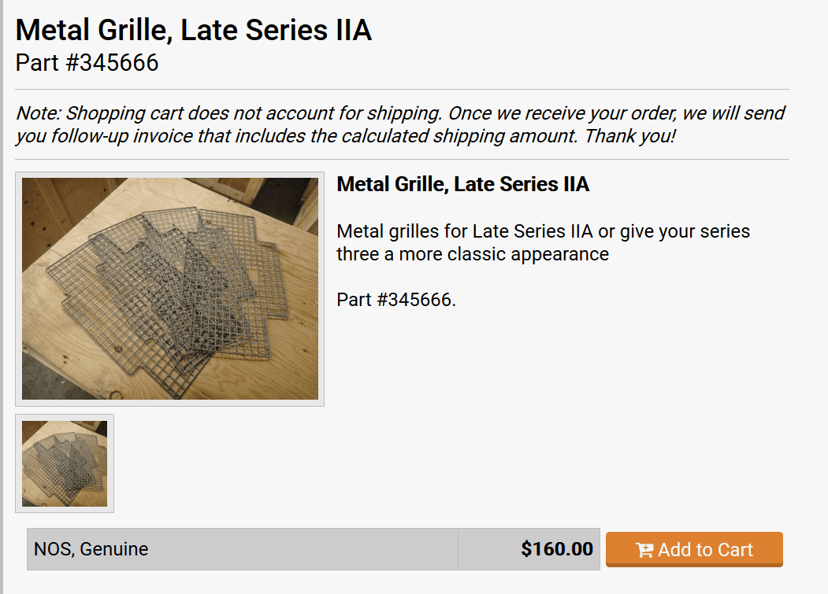This screenshot has height=594, width=828.
Task: Click the italic shipping note paragraph
Action: coord(400,124)
